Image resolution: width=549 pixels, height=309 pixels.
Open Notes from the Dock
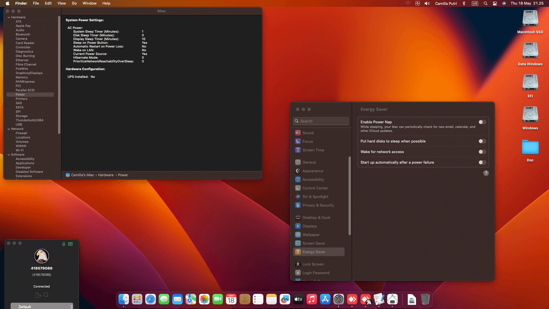(271, 299)
